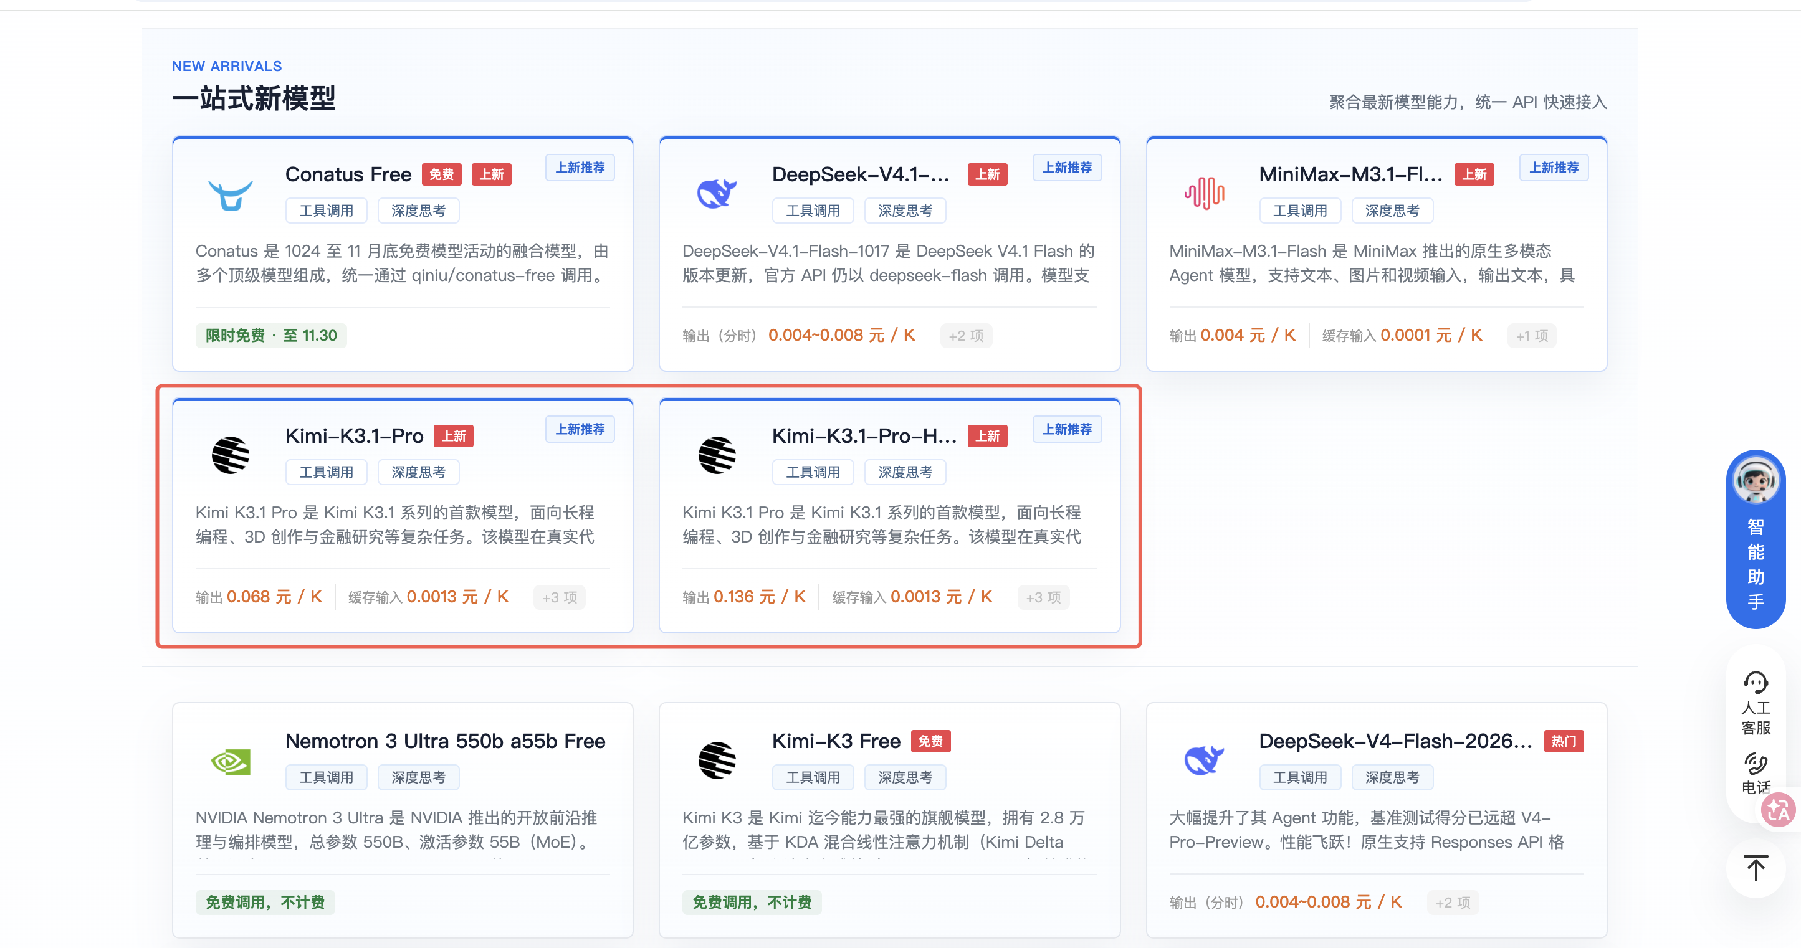1801x948 pixels.
Task: Click the 上新推荐 tag on MiniMax-M3.1 card
Action: [1554, 168]
